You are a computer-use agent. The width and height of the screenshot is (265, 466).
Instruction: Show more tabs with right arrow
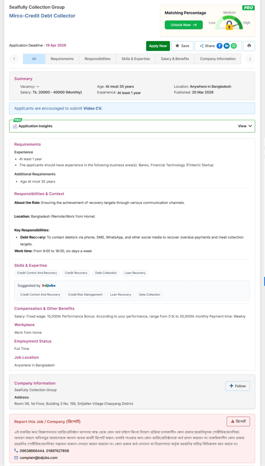tap(250, 59)
